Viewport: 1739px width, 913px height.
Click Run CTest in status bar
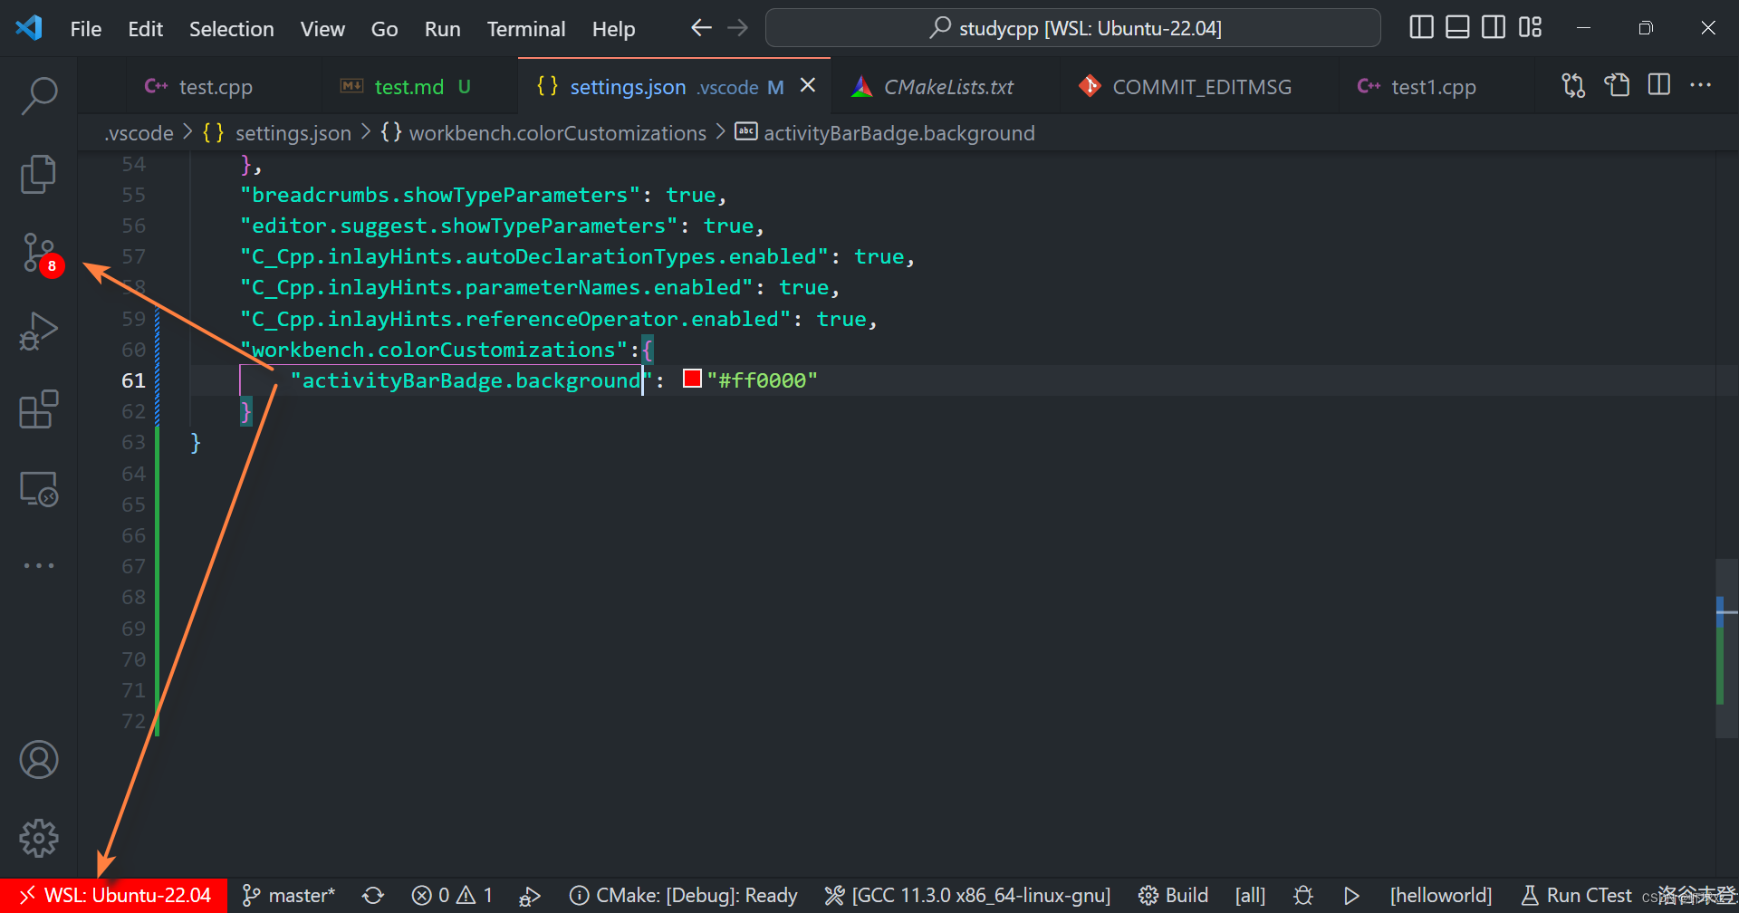(1577, 896)
